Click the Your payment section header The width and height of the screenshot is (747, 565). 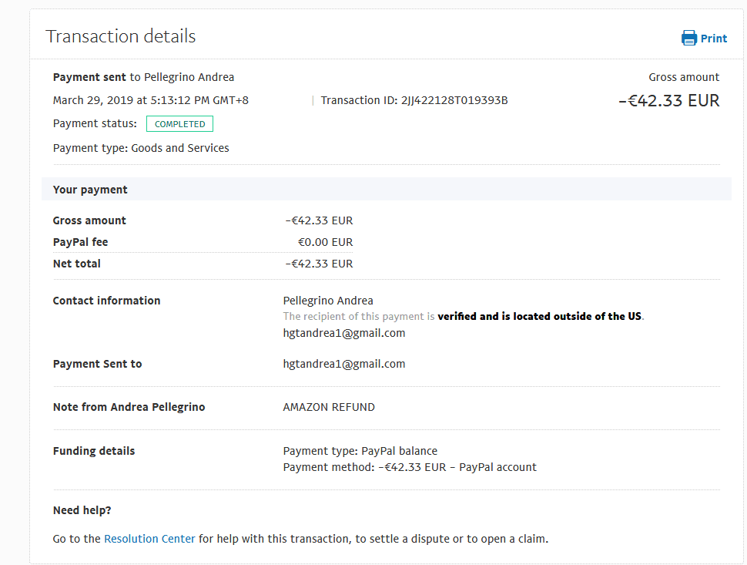point(90,190)
